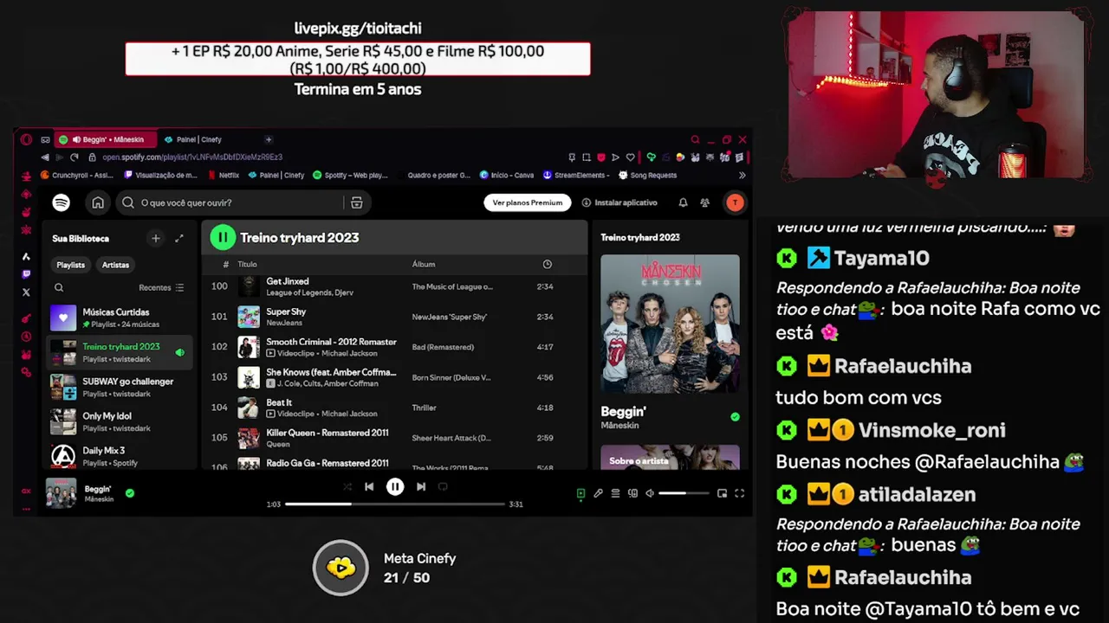Filter library by Playlists chip
This screenshot has height=623, width=1109.
[71, 265]
